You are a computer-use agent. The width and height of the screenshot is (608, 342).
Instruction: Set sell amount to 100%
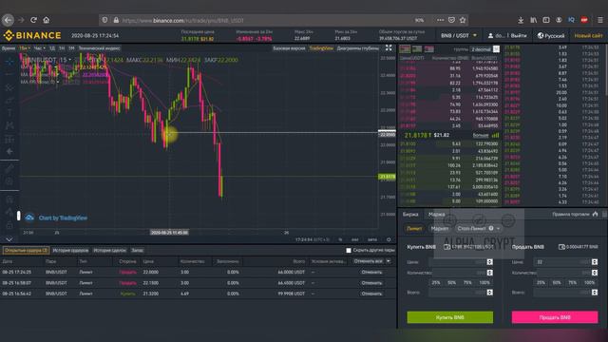pos(589,283)
